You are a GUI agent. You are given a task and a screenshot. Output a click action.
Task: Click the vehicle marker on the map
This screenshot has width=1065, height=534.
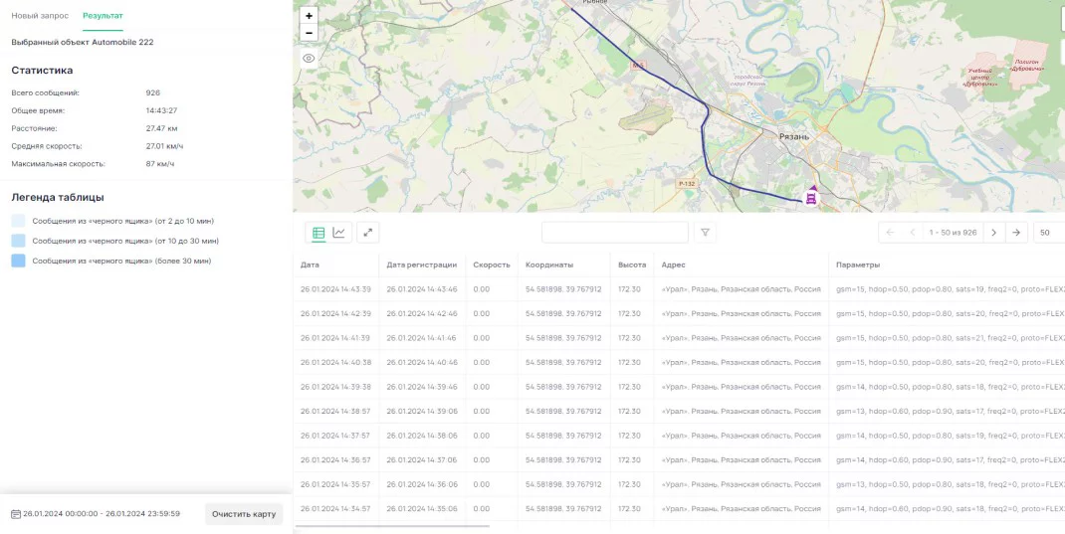811,198
